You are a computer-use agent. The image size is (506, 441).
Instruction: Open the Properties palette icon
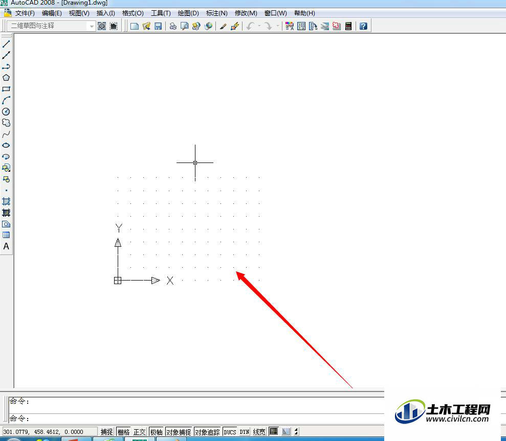(x=290, y=26)
